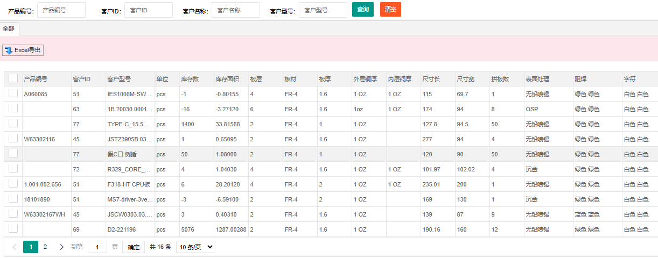Go to the next page arrow

pos(61,247)
